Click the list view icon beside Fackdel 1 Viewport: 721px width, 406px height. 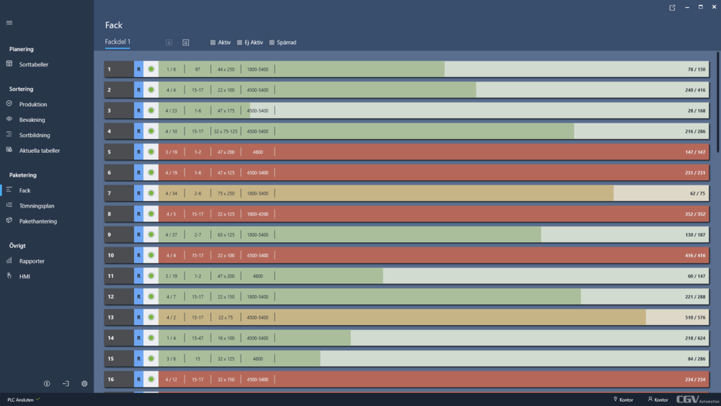pos(169,43)
